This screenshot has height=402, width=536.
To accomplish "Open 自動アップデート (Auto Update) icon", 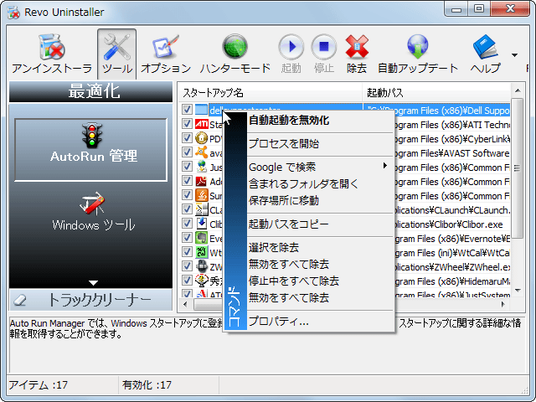I will (x=418, y=54).
